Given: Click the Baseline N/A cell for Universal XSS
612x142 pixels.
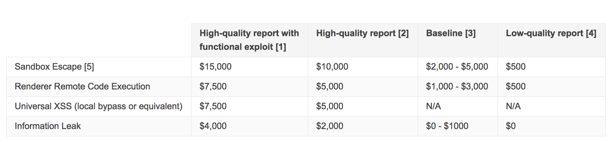Looking at the screenshot, I should tap(433, 106).
